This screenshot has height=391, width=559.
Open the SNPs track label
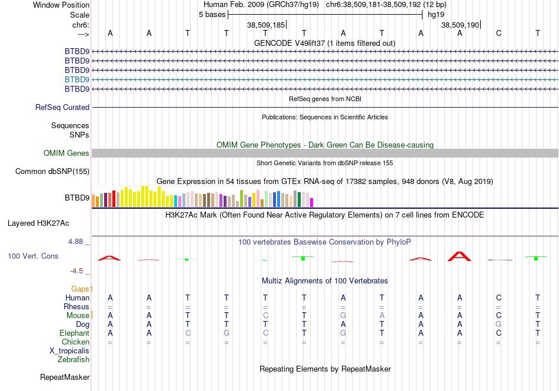click(79, 135)
